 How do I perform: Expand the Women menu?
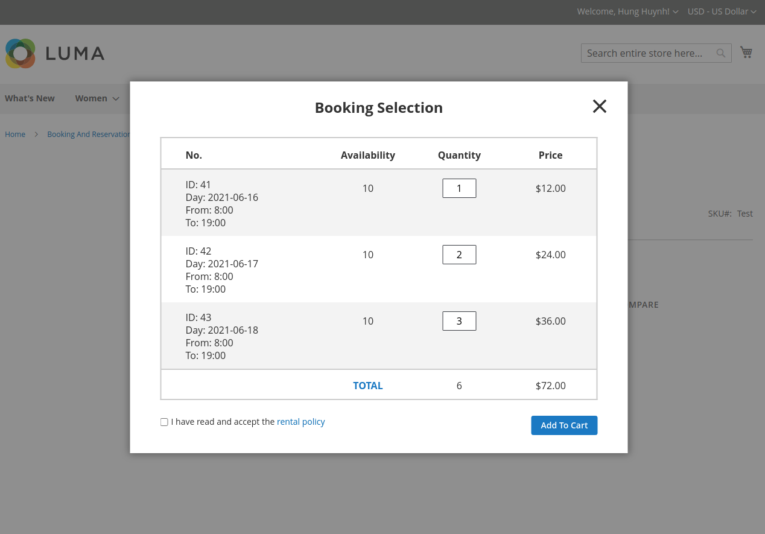pyautogui.click(x=97, y=98)
